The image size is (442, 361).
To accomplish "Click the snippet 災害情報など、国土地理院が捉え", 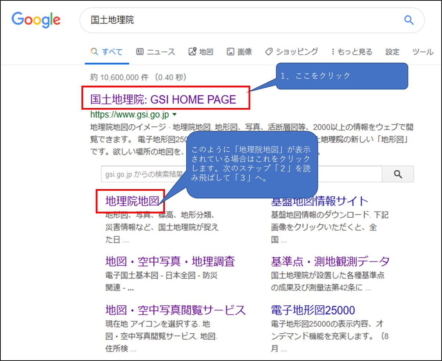I will point(162,227).
